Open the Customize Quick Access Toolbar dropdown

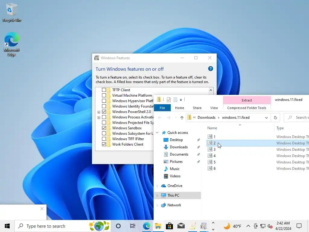click(181, 100)
